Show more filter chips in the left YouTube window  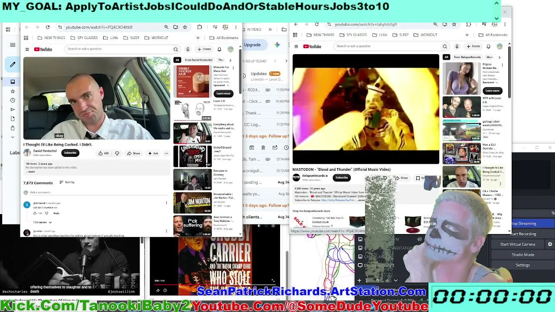click(x=230, y=60)
